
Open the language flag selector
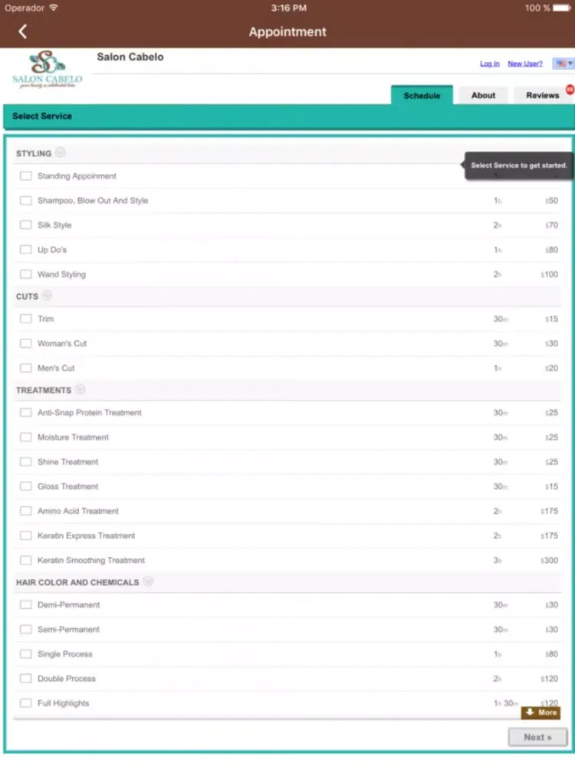tap(564, 64)
